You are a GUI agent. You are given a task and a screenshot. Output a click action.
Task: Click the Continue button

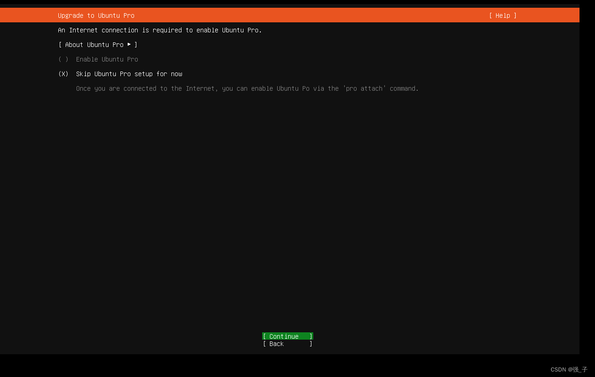click(x=288, y=336)
